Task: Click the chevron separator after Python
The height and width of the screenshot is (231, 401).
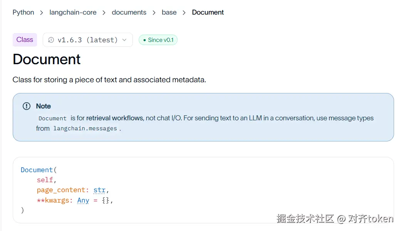Action: (42, 13)
